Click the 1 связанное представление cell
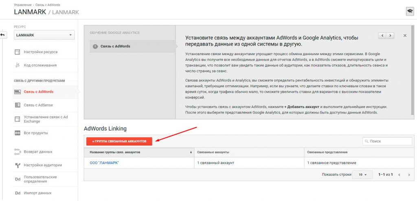 359,163
